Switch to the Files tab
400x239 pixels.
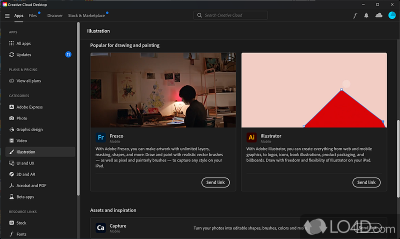click(x=33, y=15)
